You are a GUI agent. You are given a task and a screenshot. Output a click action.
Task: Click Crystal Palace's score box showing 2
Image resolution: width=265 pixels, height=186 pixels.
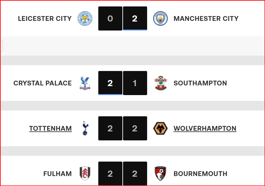(x=110, y=83)
